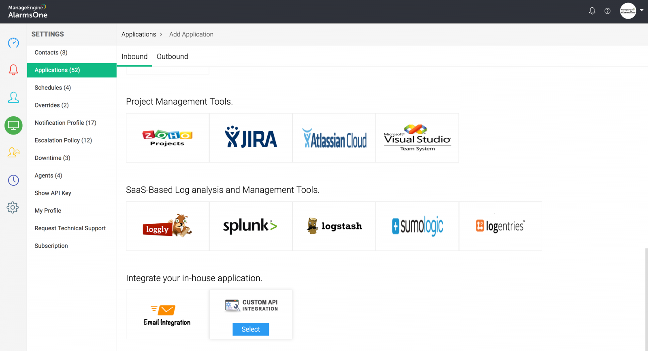Open the settings gear icon in sidebar
The image size is (648, 351).
[13, 208]
